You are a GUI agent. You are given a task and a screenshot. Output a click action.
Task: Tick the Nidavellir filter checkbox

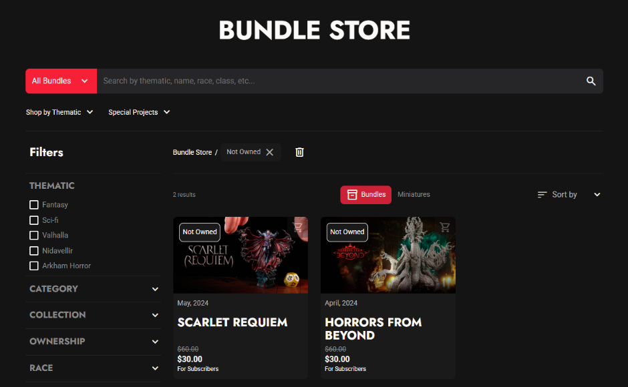coord(34,250)
